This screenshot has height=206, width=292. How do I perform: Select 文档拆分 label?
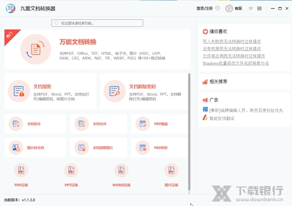pos(34,124)
